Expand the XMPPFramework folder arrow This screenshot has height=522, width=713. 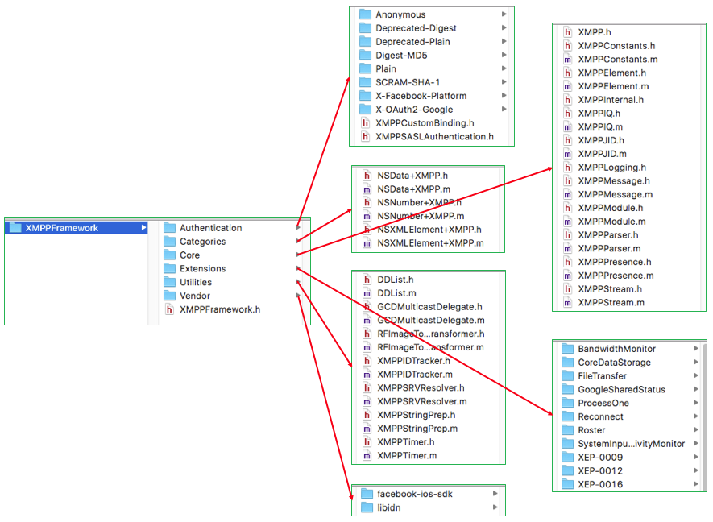(x=143, y=227)
